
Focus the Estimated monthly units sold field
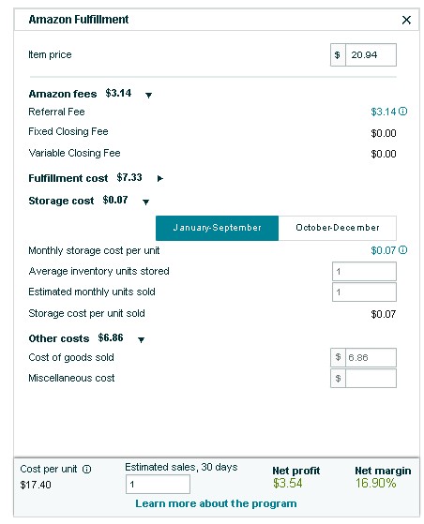pos(364,292)
